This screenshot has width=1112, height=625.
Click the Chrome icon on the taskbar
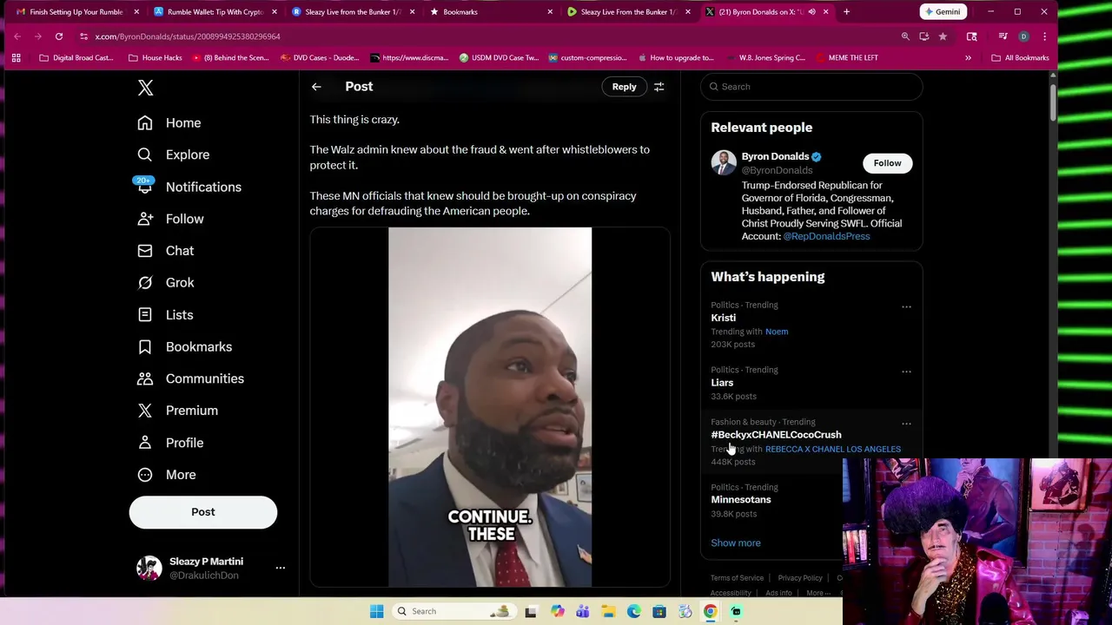click(710, 611)
